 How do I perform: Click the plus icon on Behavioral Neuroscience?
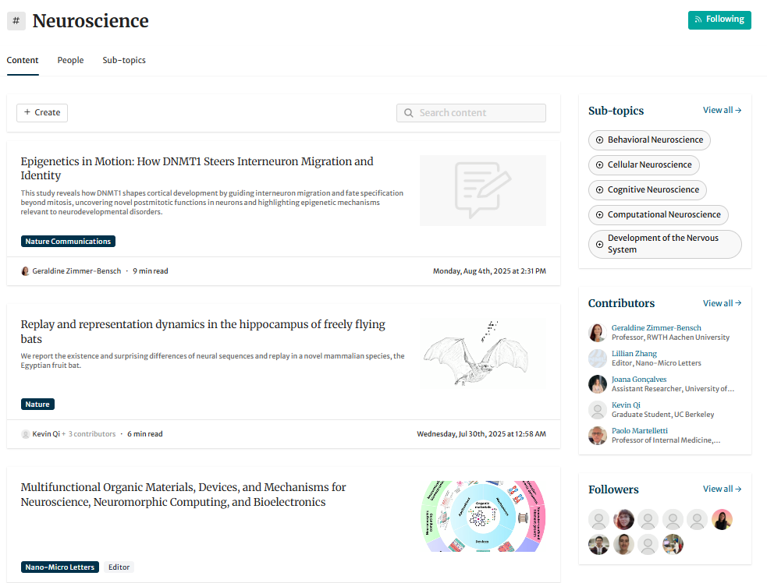click(x=599, y=140)
